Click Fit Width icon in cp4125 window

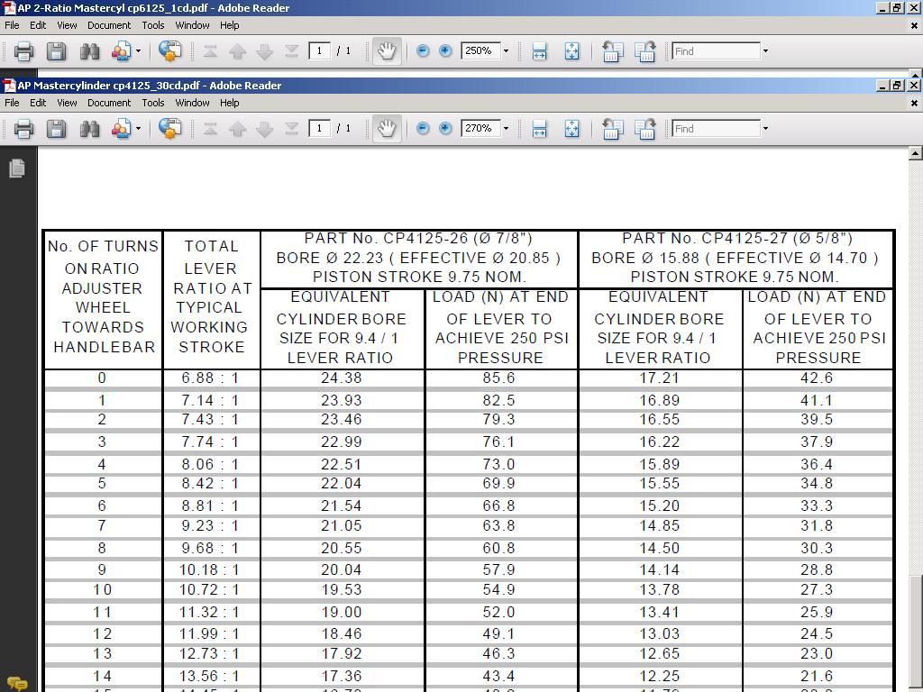click(539, 129)
